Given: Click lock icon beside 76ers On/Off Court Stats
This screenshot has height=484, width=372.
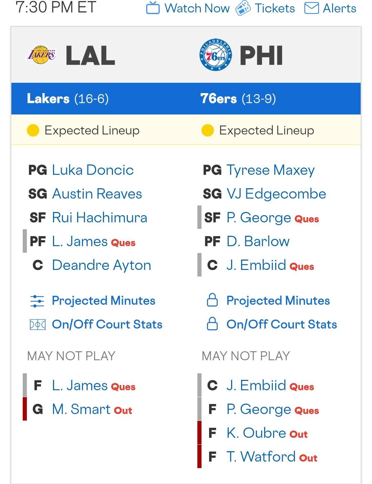Looking at the screenshot, I should click(212, 324).
